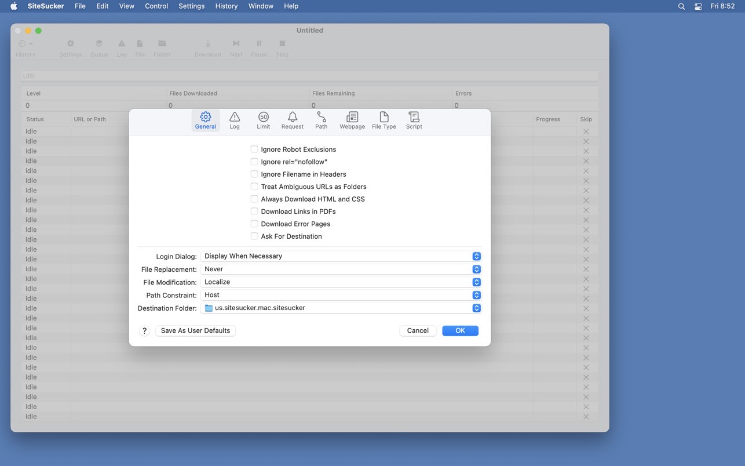Select the Path settings pane
Viewport: 745px width, 466px height.
pyautogui.click(x=322, y=121)
